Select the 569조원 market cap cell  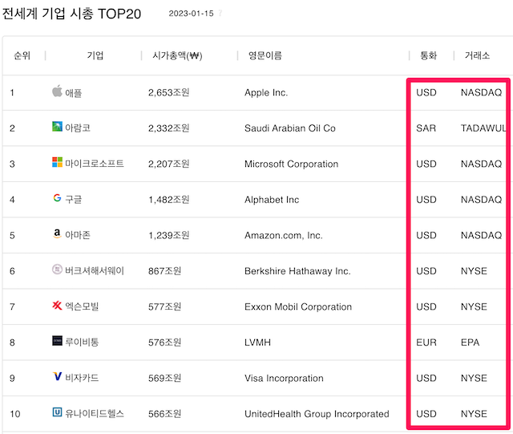164,378
